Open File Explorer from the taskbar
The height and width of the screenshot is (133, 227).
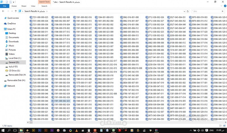(x=21, y=130)
